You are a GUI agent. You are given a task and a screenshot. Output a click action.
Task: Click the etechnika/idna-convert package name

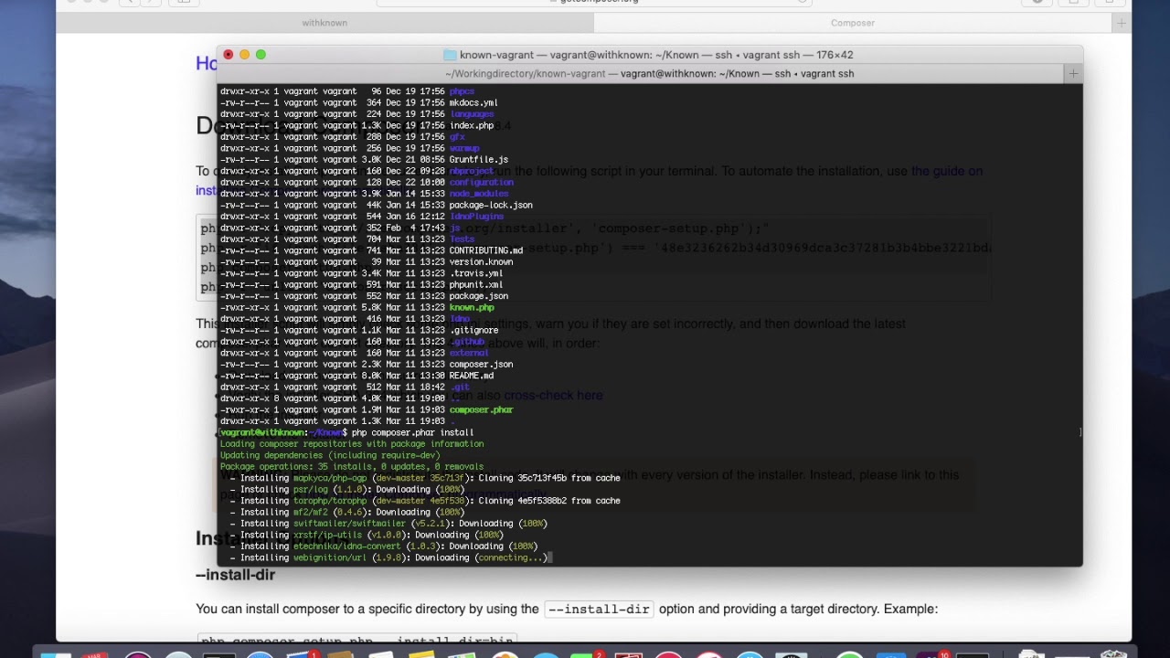(347, 547)
